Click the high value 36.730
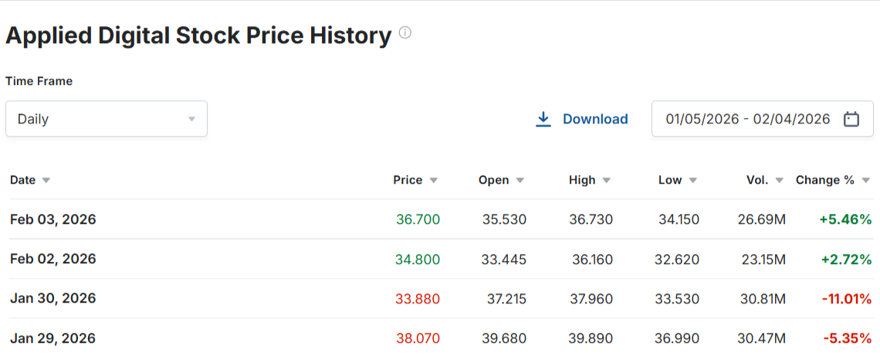This screenshot has width=880, height=356. (591, 219)
